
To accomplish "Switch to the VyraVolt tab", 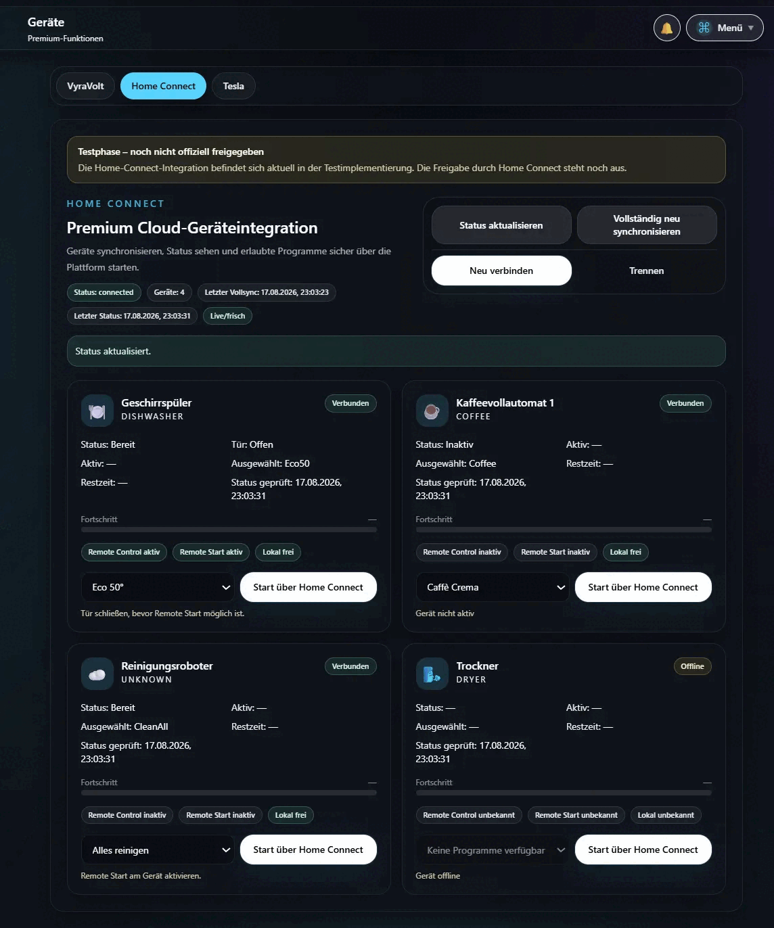I will pos(85,86).
